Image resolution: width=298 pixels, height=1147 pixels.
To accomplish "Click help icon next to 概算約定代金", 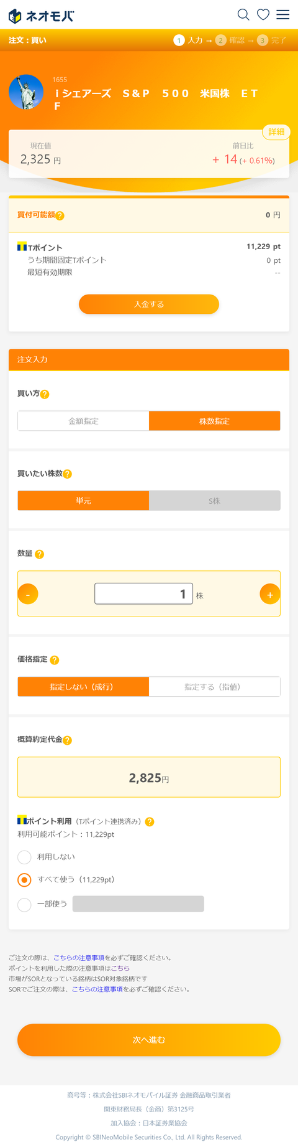I will coord(68,740).
